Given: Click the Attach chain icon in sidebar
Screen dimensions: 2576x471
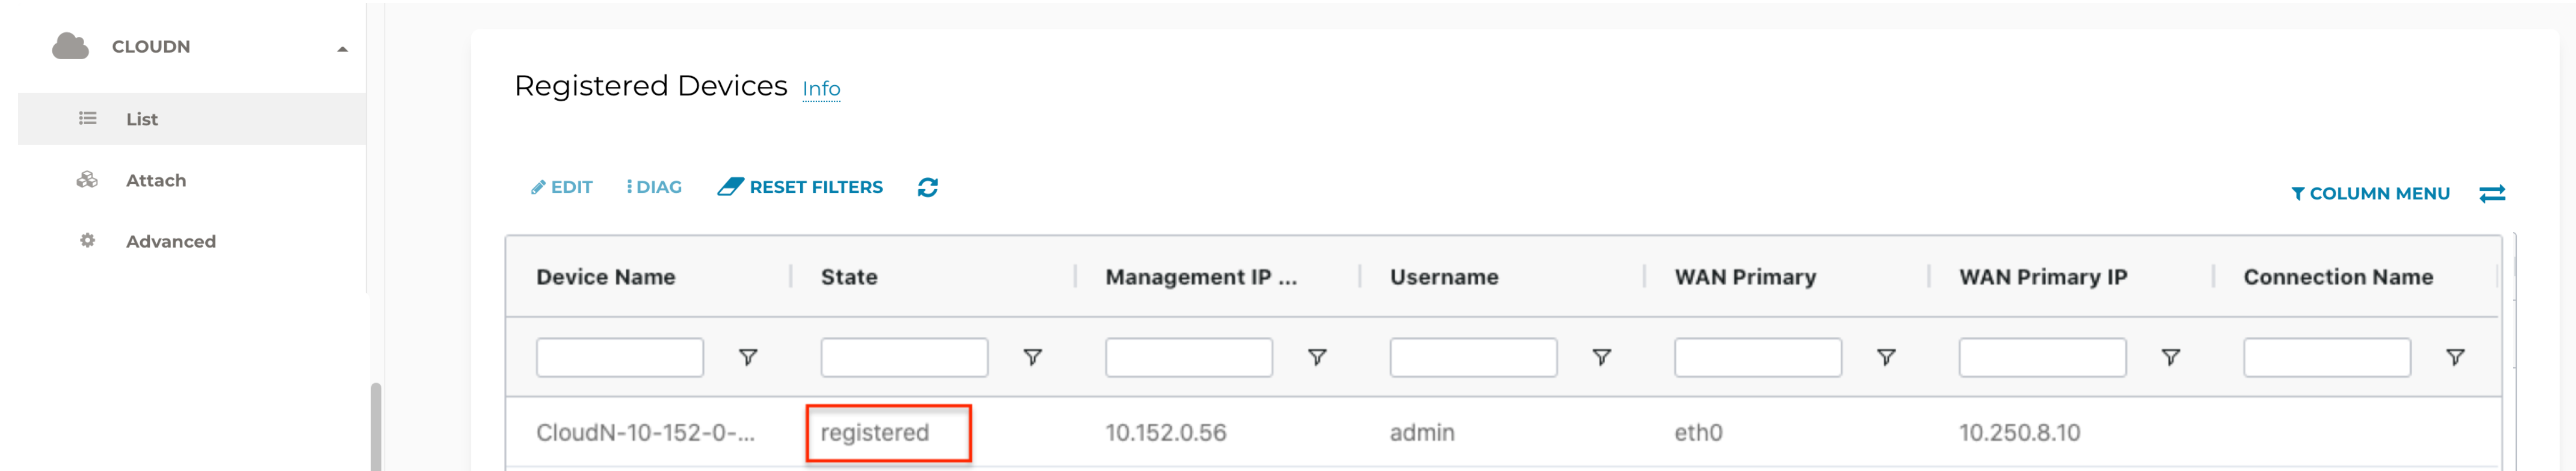Looking at the screenshot, I should tap(86, 180).
